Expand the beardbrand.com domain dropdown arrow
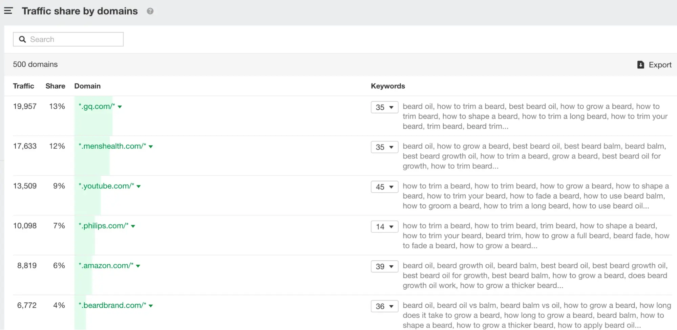This screenshot has width=677, height=330. tap(151, 306)
